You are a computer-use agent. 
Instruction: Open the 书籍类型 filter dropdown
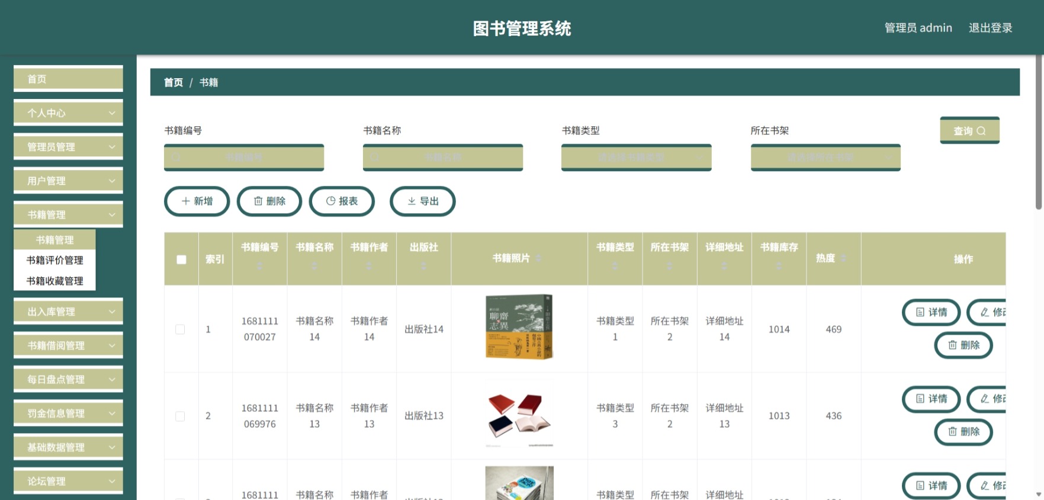[637, 157]
